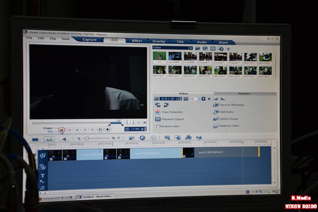Open Playback Speed dialog
This screenshot has height=212, width=318.
coord(170,119)
